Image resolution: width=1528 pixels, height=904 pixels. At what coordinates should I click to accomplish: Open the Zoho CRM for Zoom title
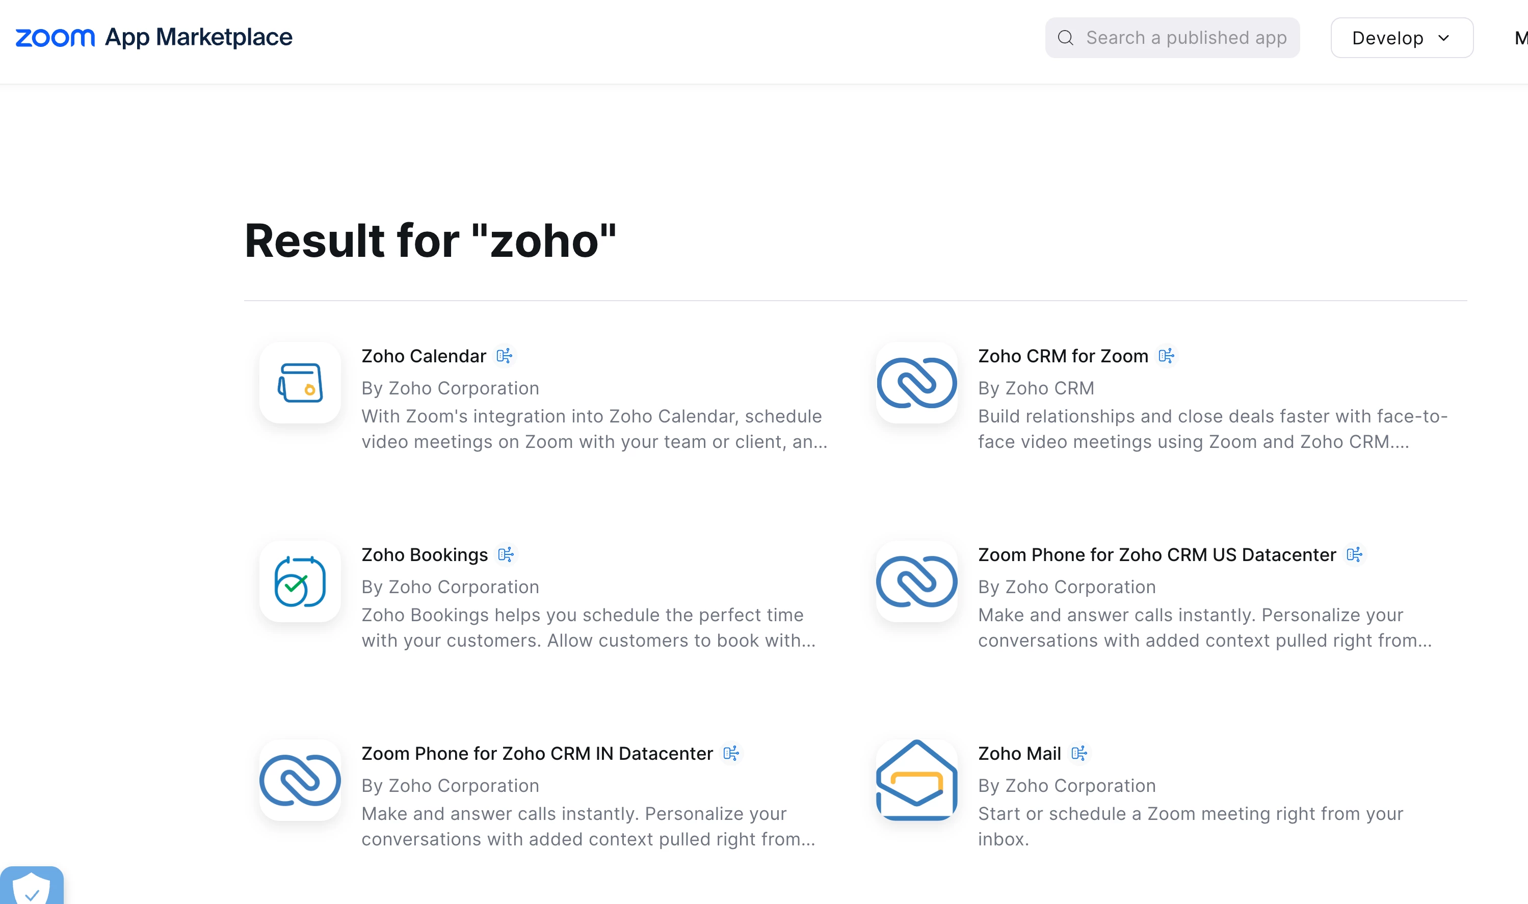1063,356
